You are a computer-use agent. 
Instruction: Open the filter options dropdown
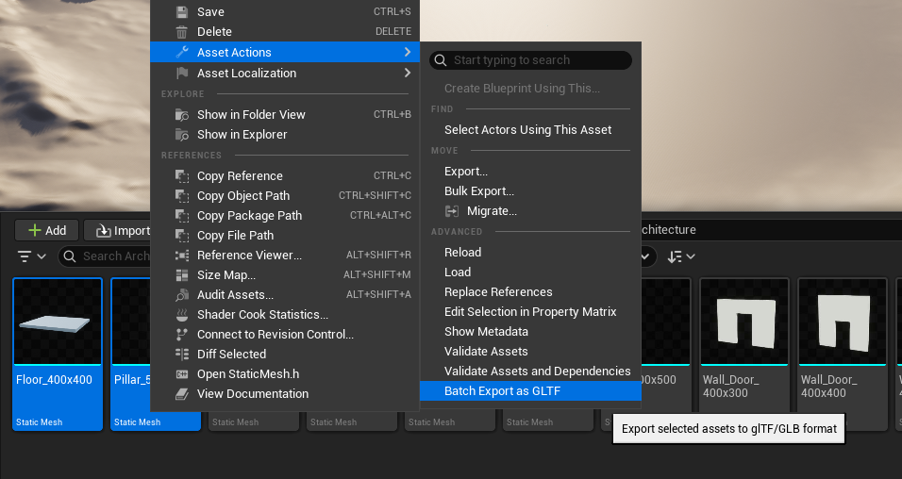click(x=32, y=256)
